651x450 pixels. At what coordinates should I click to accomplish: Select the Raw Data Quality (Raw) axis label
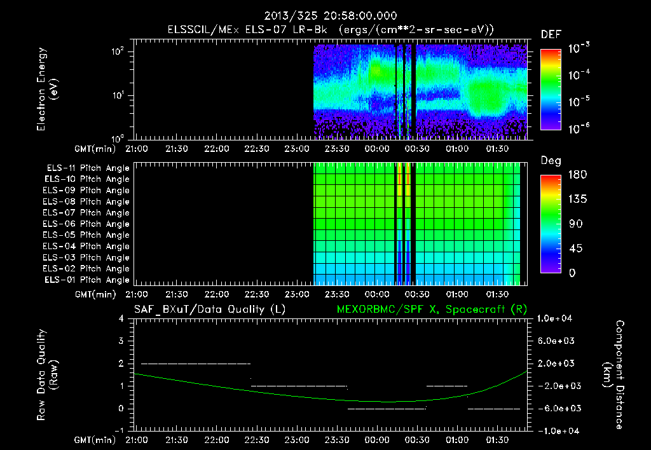(47, 375)
